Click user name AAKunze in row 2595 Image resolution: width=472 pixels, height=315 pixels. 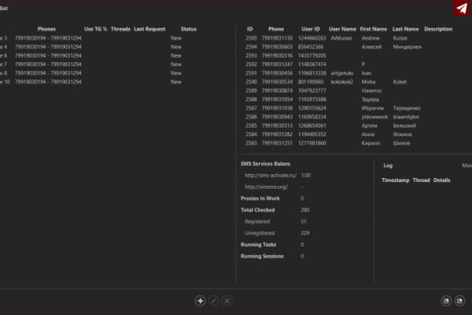point(341,39)
